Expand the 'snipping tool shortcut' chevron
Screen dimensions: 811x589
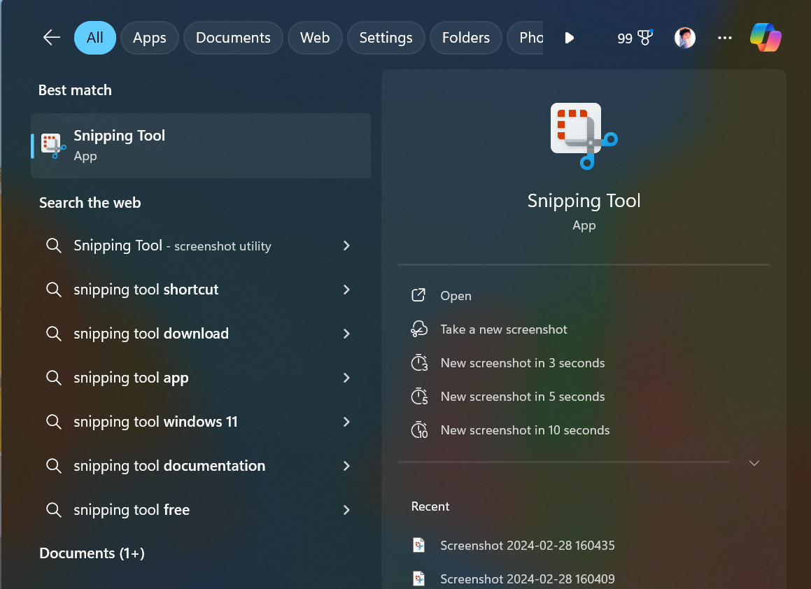click(x=346, y=290)
